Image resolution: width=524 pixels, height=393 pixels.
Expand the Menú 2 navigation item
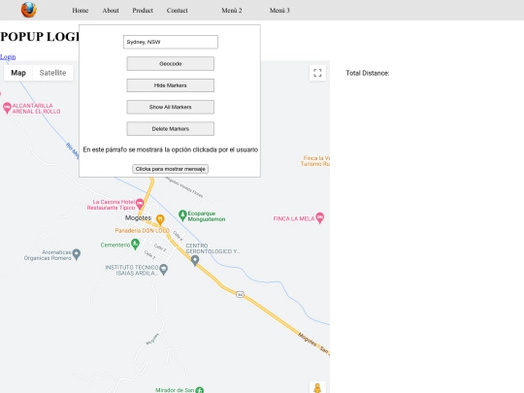(232, 11)
